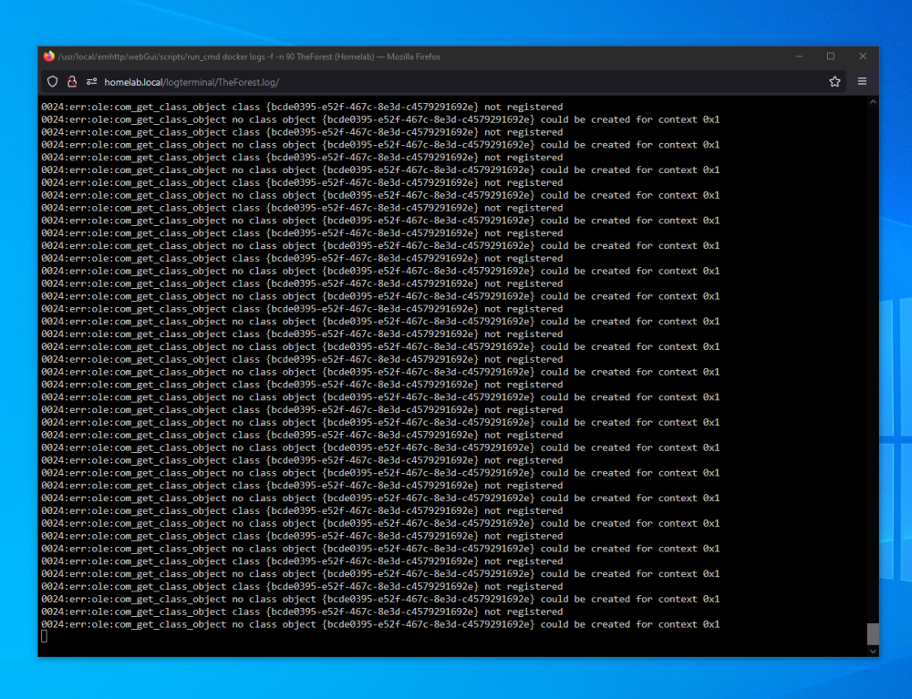This screenshot has height=699, width=912.
Task: Click the scrollbar up arrow
Action: point(873,102)
